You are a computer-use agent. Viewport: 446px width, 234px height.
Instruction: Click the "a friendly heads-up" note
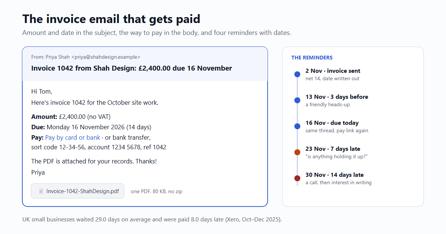pos(327,104)
